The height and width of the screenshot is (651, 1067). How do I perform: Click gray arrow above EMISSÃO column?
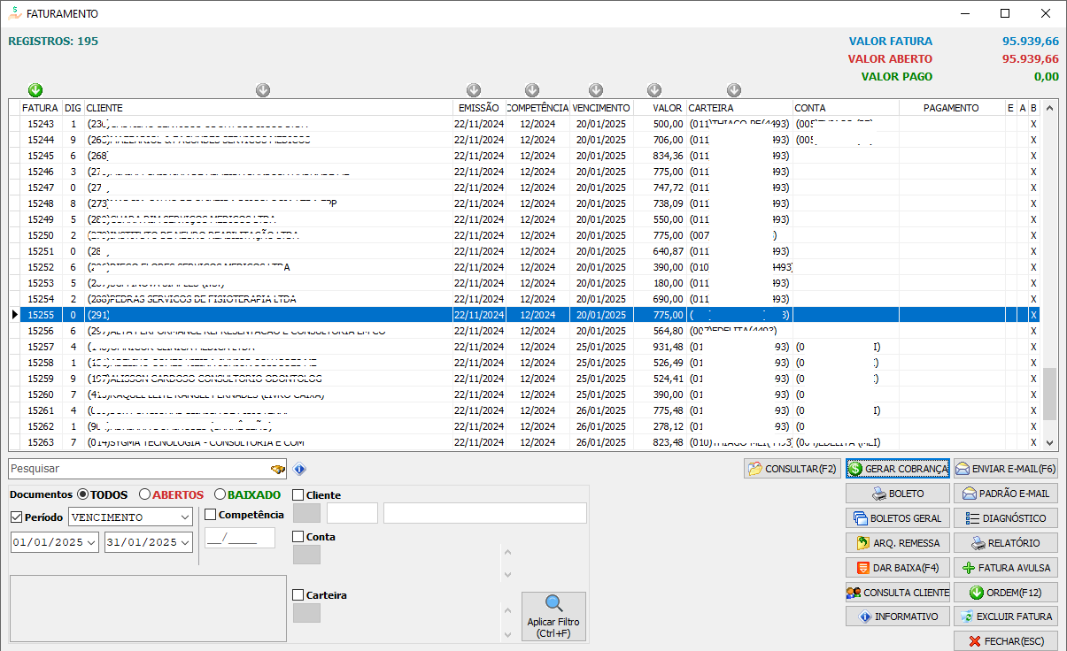[474, 90]
